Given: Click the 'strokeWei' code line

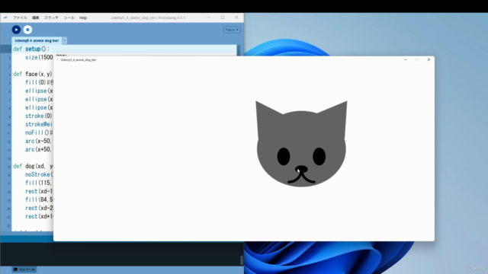Looking at the screenshot, I should pos(39,124).
